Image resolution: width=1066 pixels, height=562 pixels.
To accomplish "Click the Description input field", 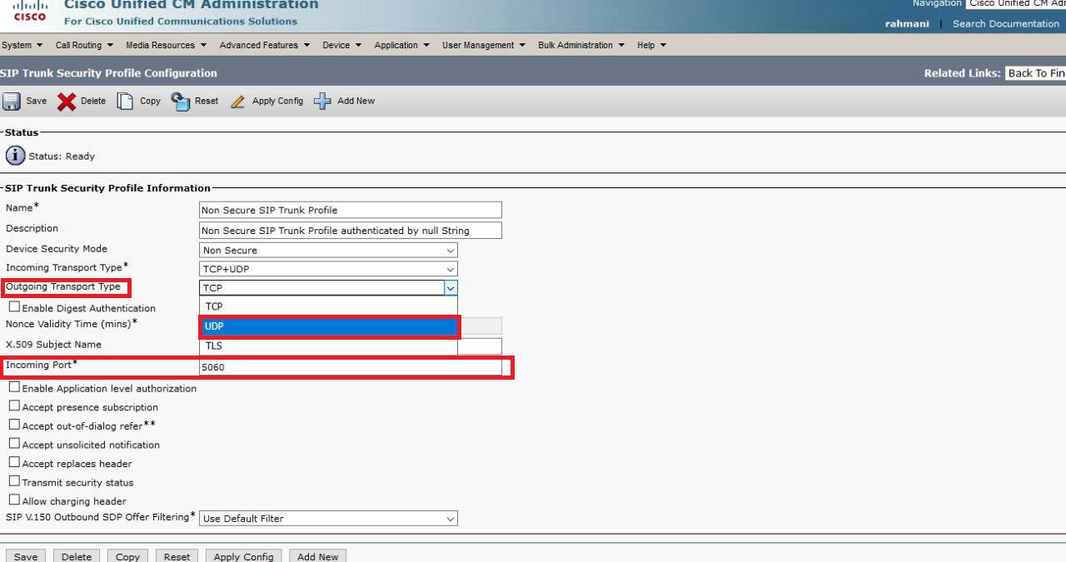I will [x=351, y=230].
